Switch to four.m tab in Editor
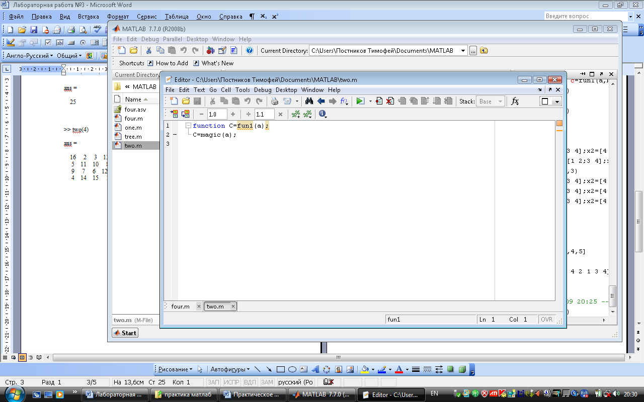Viewport: 644px width, 402px height. pos(180,306)
